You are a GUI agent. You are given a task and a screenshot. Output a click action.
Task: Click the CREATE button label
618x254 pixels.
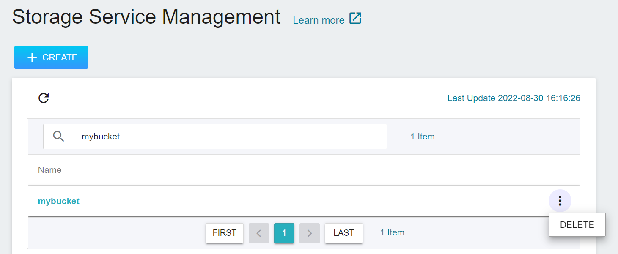60,57
